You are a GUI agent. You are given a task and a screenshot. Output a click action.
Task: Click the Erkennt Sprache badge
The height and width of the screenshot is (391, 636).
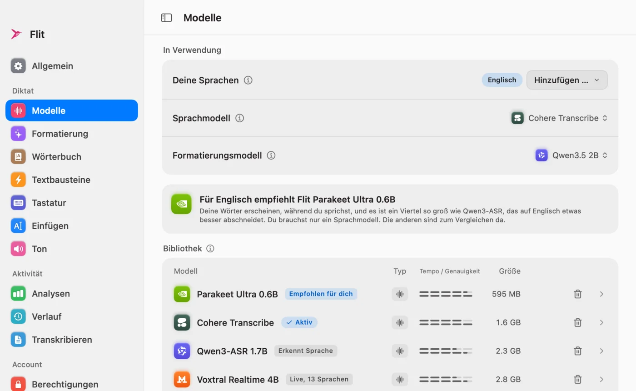(306, 351)
